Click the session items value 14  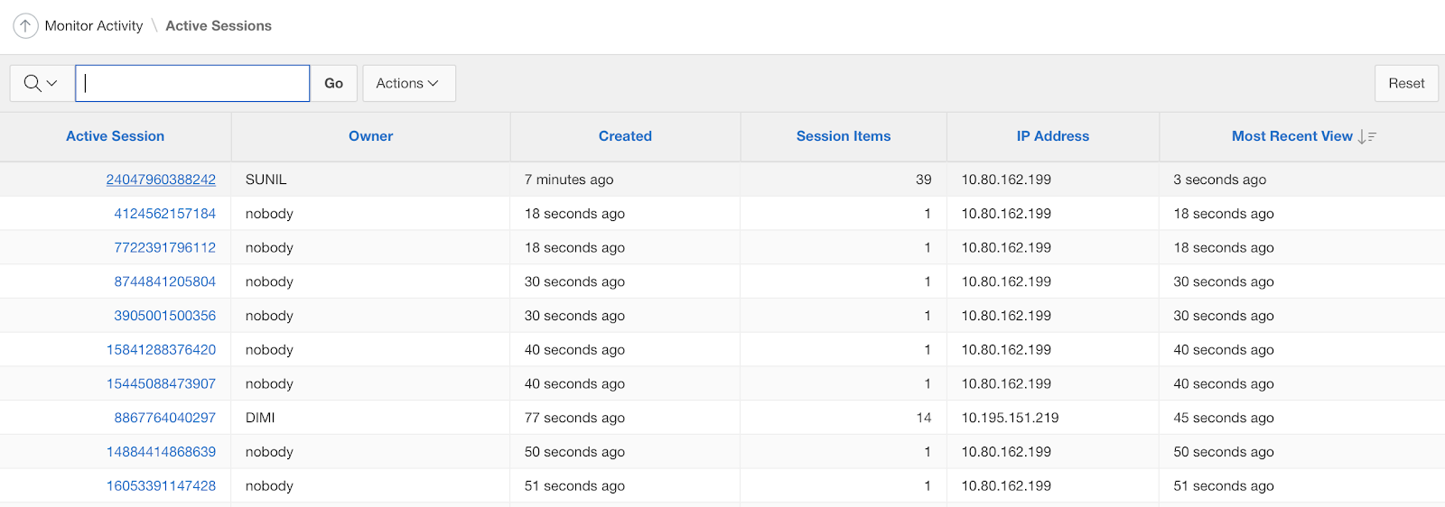[x=923, y=418]
